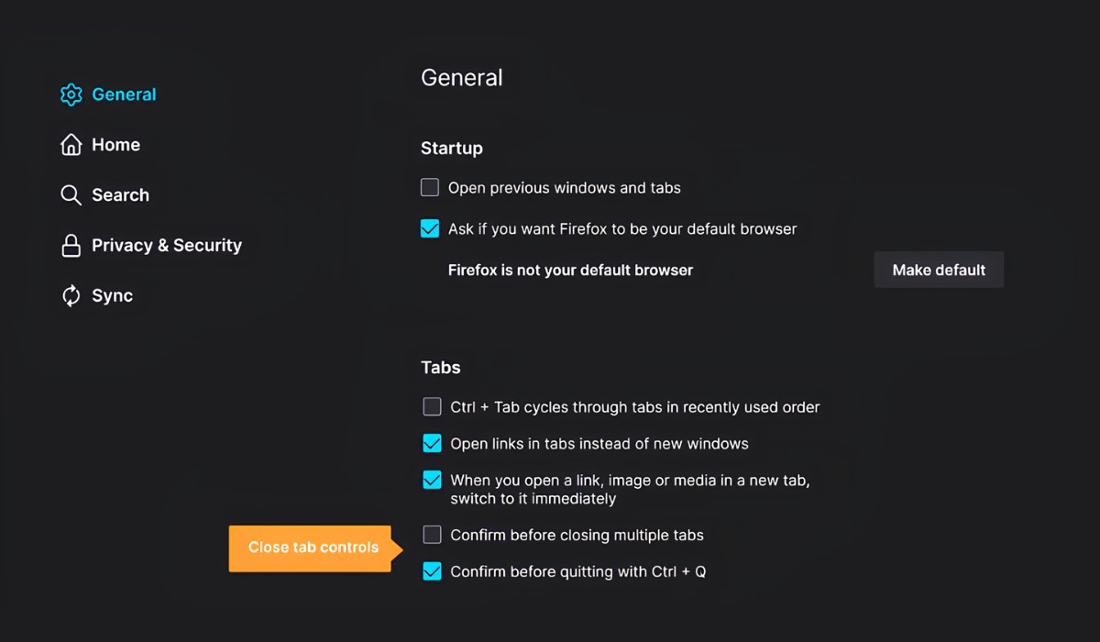Switch to Privacy & Security settings
The width and height of the screenshot is (1100, 642).
pyautogui.click(x=166, y=245)
